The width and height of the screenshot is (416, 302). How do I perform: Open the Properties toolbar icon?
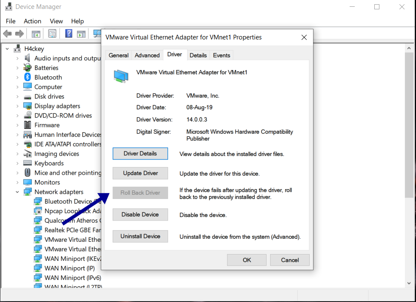point(52,34)
